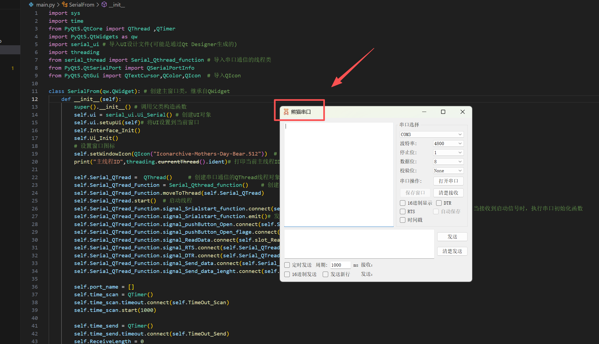The image size is (599, 344).
Task: Open the None parity dropdown
Action: 448,171
